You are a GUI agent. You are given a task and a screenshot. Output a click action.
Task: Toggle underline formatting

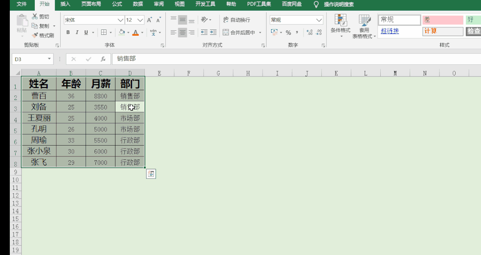coord(86,32)
